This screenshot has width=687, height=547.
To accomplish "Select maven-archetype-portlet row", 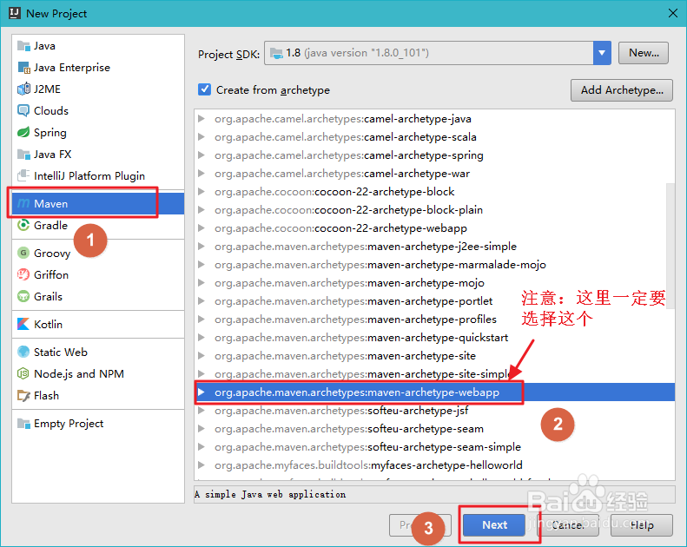I will point(434,301).
